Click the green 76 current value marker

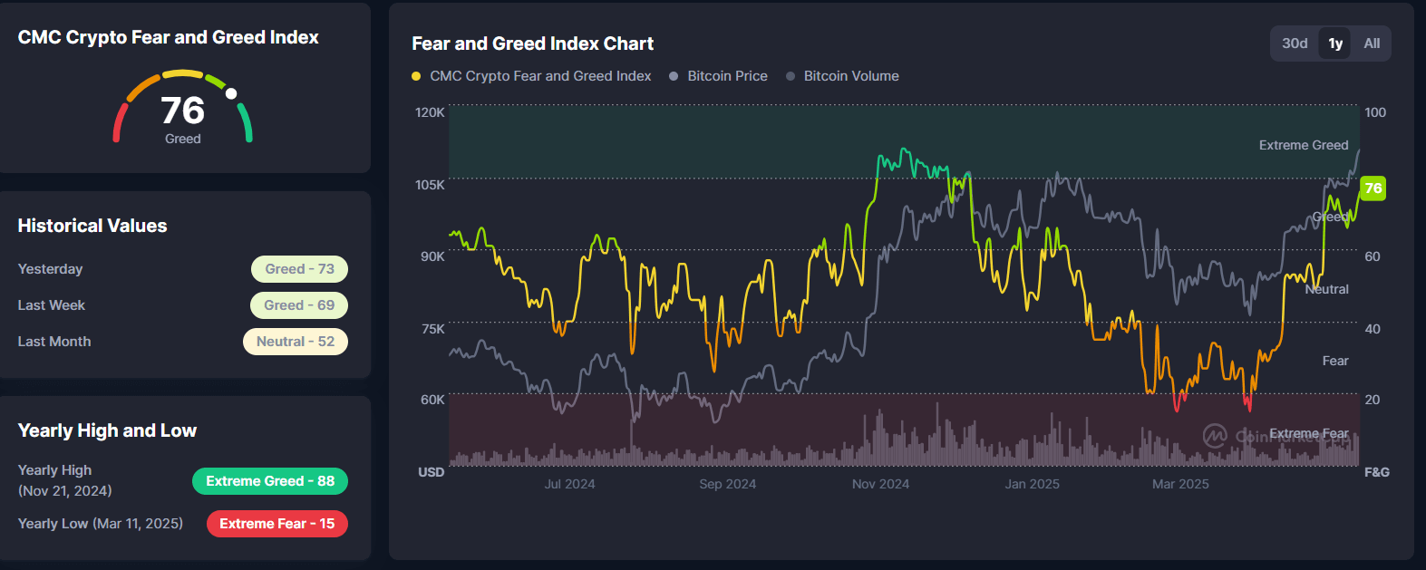pyautogui.click(x=1373, y=188)
